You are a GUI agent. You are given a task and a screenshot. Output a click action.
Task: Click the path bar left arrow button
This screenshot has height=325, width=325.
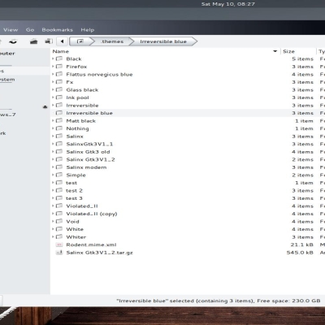click(62, 41)
